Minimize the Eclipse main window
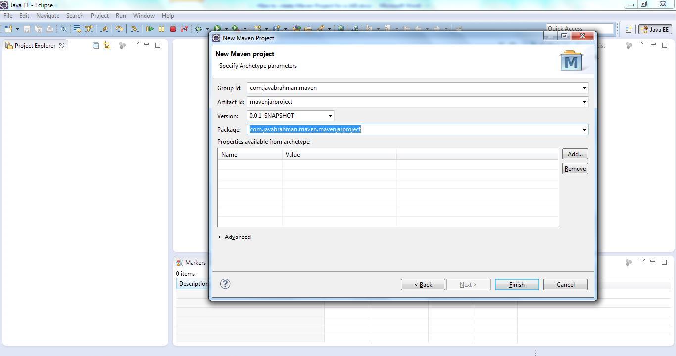Viewport: 676px width, 356px height. tap(631, 4)
